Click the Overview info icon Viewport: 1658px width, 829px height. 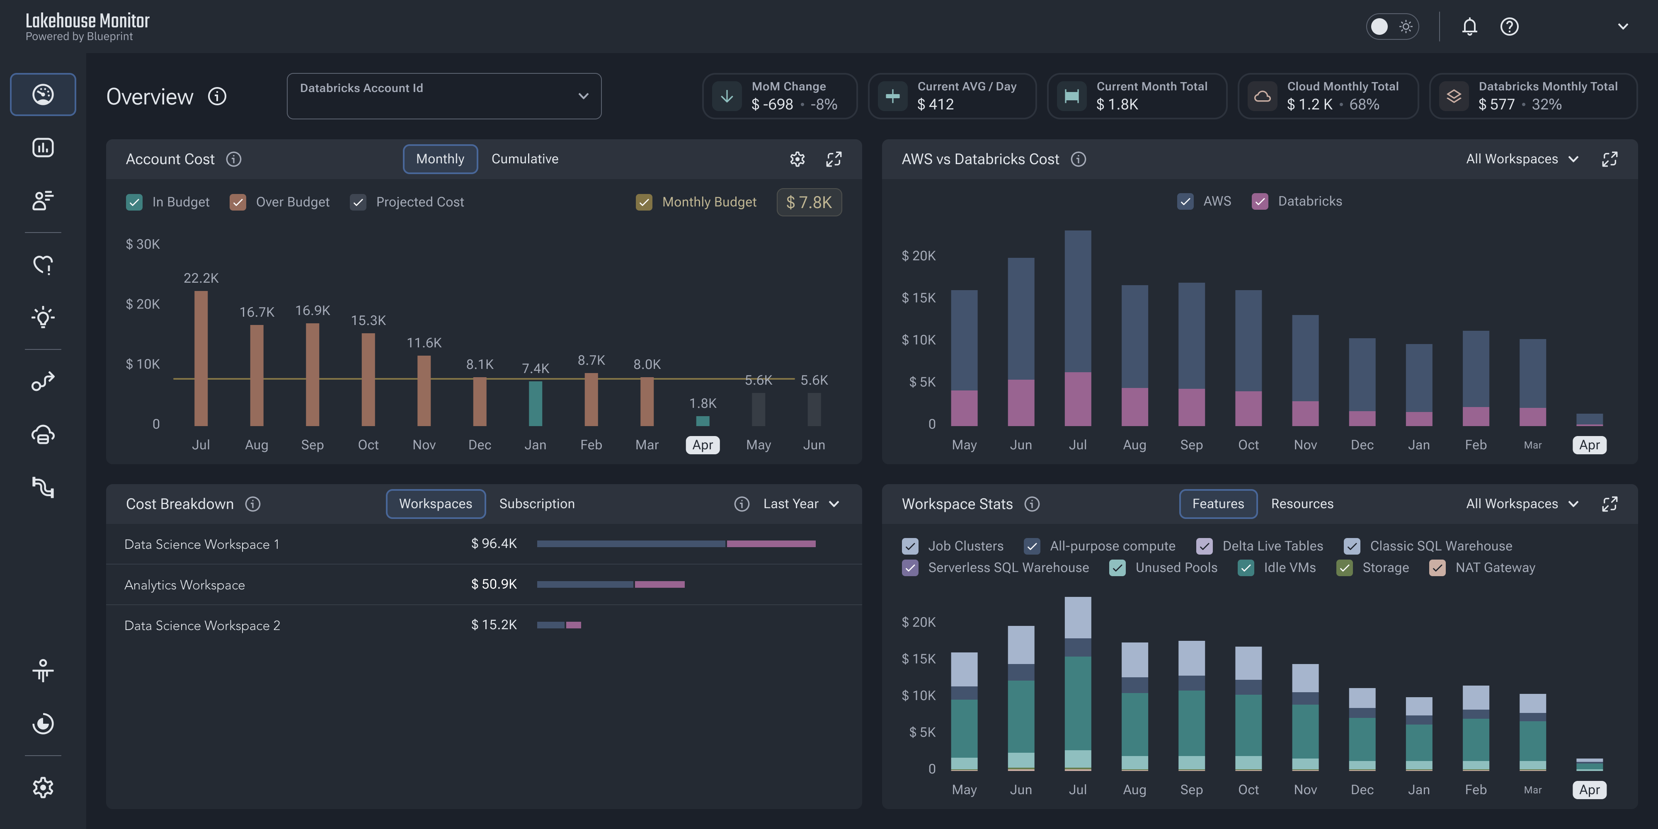point(217,96)
